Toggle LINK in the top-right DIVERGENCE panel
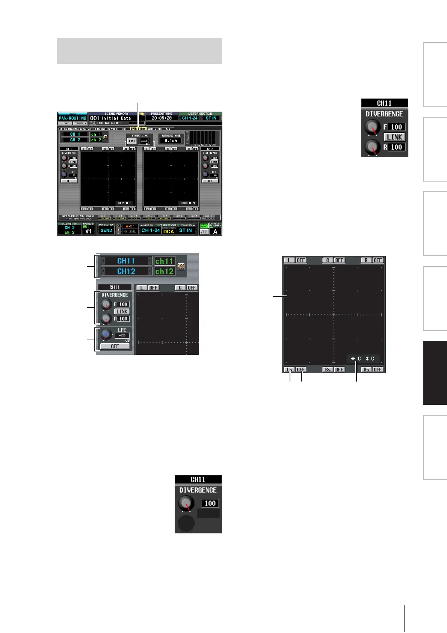This screenshot has height=633, width=447. point(395,137)
